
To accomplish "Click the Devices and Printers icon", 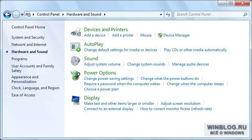I will point(76,32).
